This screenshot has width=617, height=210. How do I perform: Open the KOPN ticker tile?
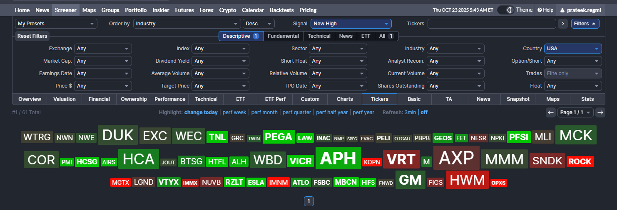(x=372, y=162)
